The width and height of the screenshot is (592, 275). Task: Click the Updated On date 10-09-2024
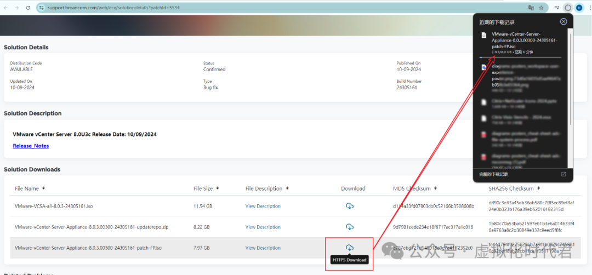(x=22, y=88)
